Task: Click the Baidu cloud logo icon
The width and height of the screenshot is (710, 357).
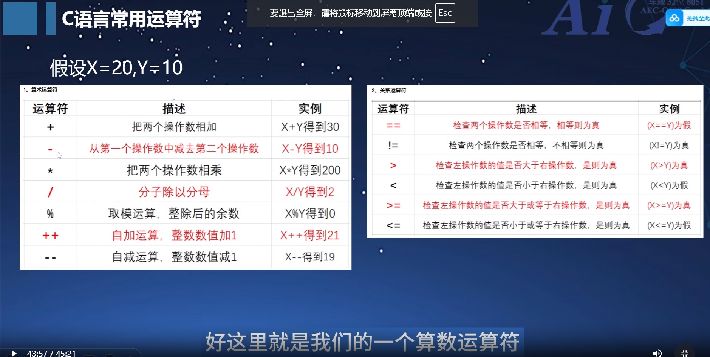Action: click(x=674, y=18)
